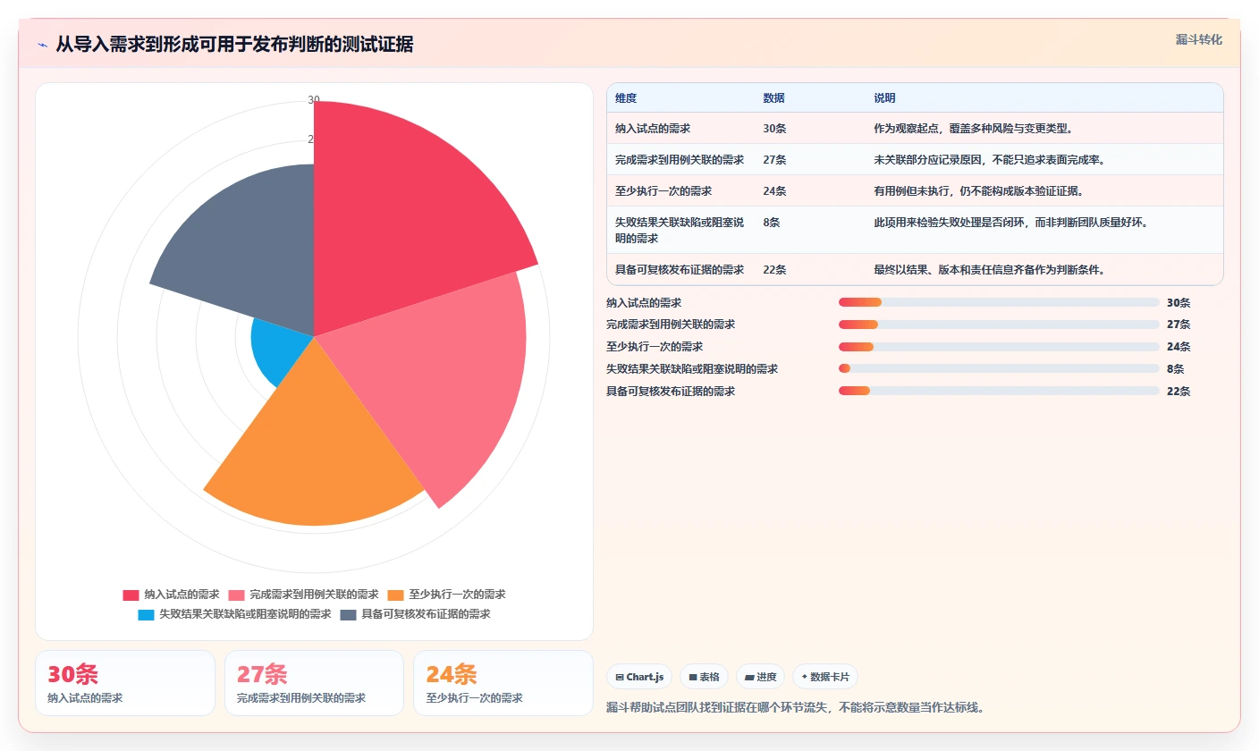The height and width of the screenshot is (751, 1259).
Task: Click progress bar for 纳入试点的需求
Action: tap(999, 302)
